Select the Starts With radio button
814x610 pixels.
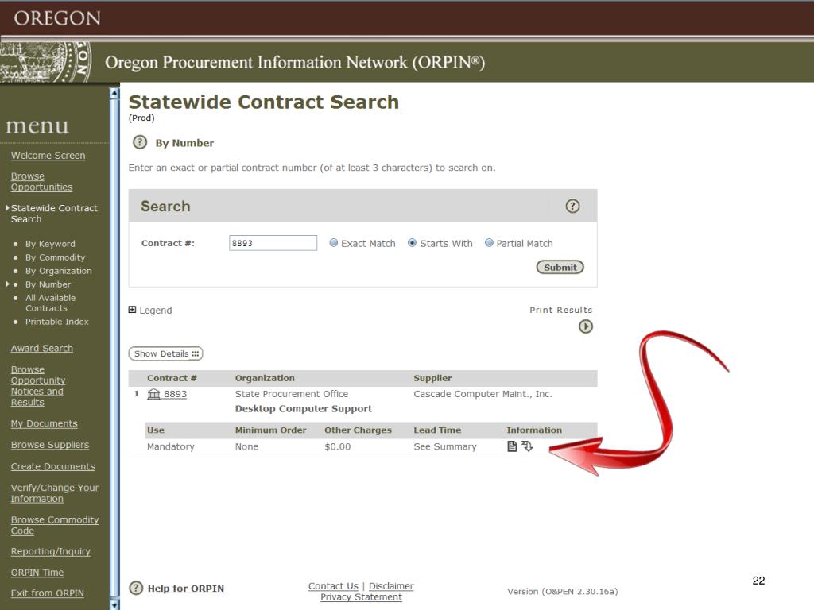412,243
